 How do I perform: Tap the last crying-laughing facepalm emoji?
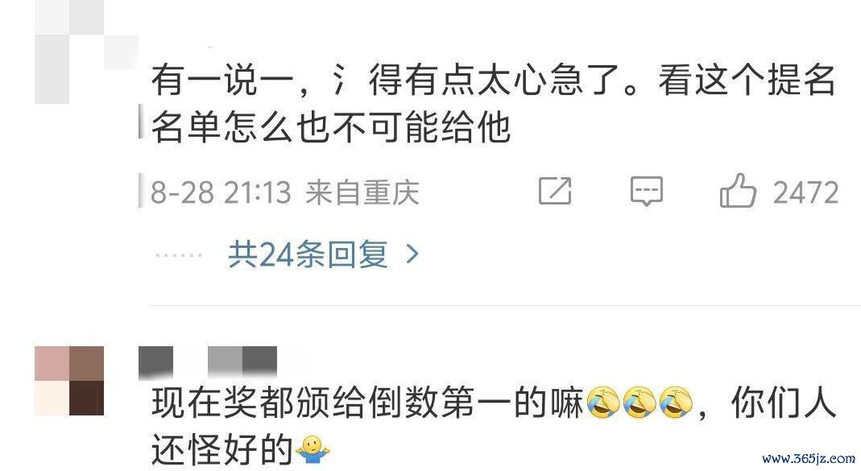pos(676,403)
